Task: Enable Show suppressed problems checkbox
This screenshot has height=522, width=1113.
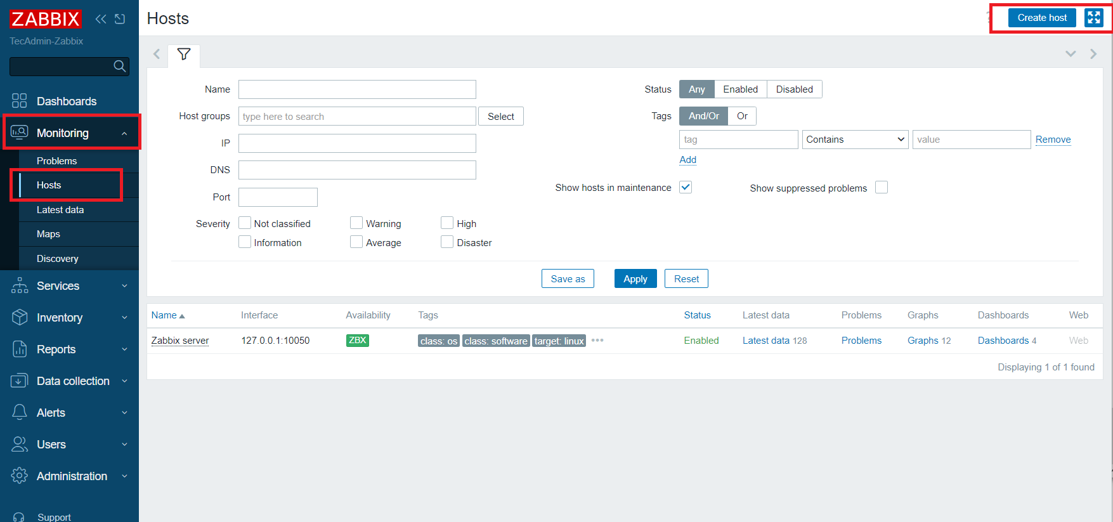Action: (x=882, y=187)
